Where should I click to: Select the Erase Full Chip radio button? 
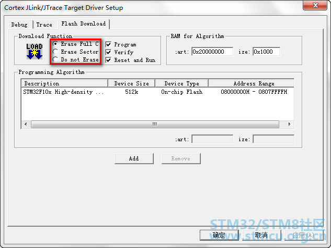[55, 44]
